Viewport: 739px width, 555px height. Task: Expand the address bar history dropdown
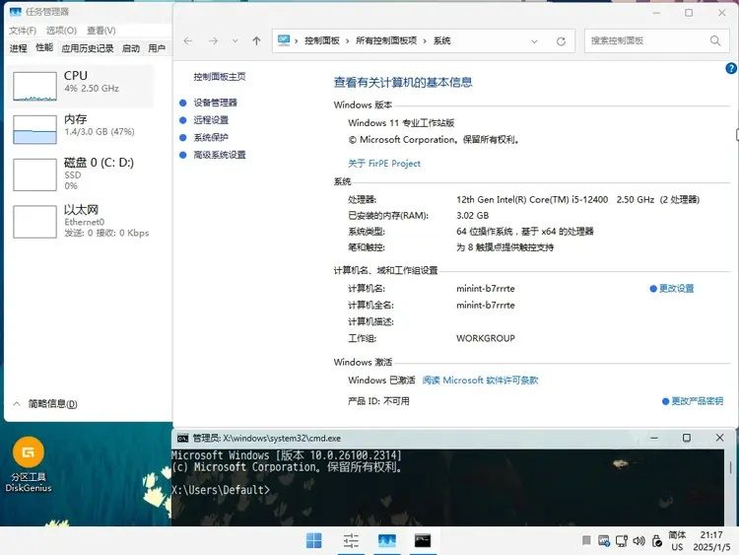[x=534, y=41]
